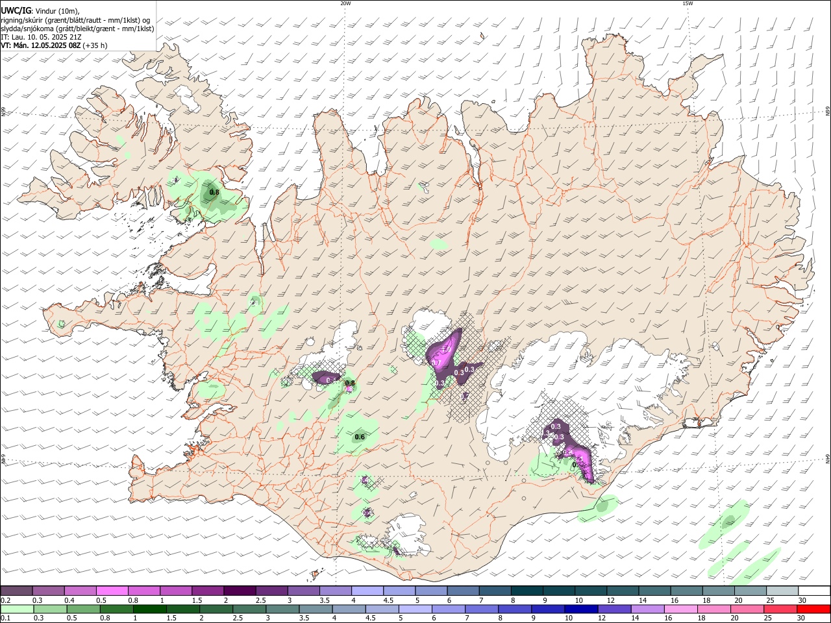Click the 4 swatch in bottom legend row
Image resolution: width=831 pixels, height=623 pixels.
349,609
